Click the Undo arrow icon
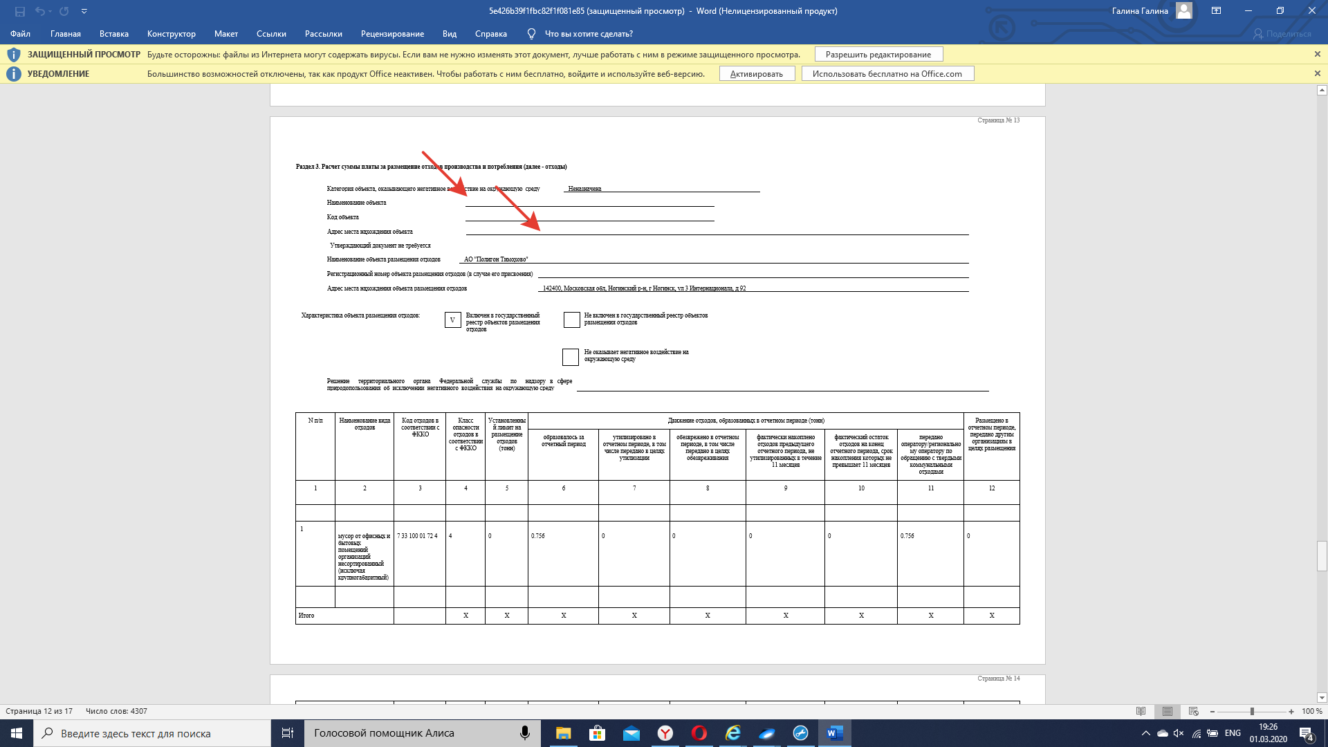 coord(39,11)
